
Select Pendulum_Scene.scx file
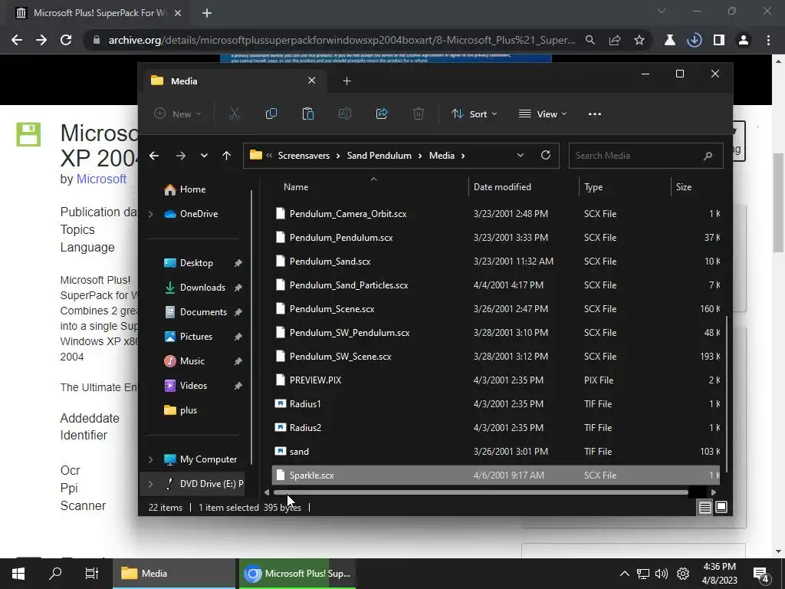click(496, 309)
